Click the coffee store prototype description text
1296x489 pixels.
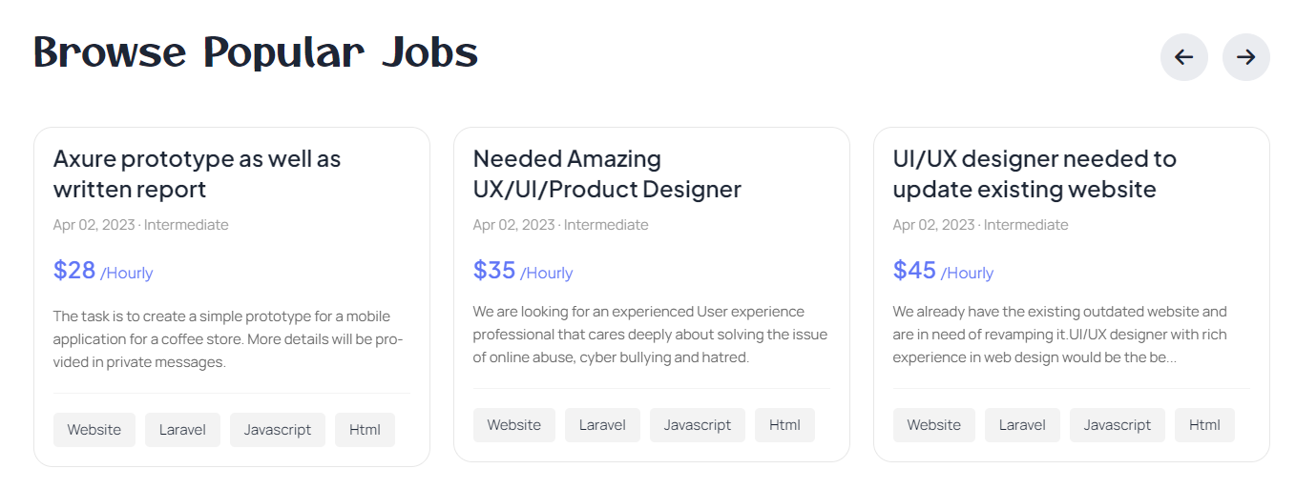[x=228, y=339]
